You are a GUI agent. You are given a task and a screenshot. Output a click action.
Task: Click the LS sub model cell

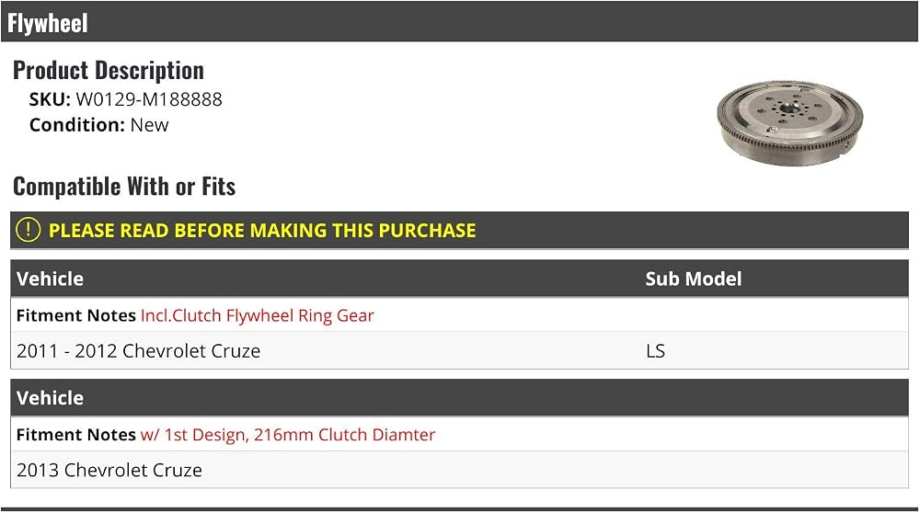tap(655, 350)
